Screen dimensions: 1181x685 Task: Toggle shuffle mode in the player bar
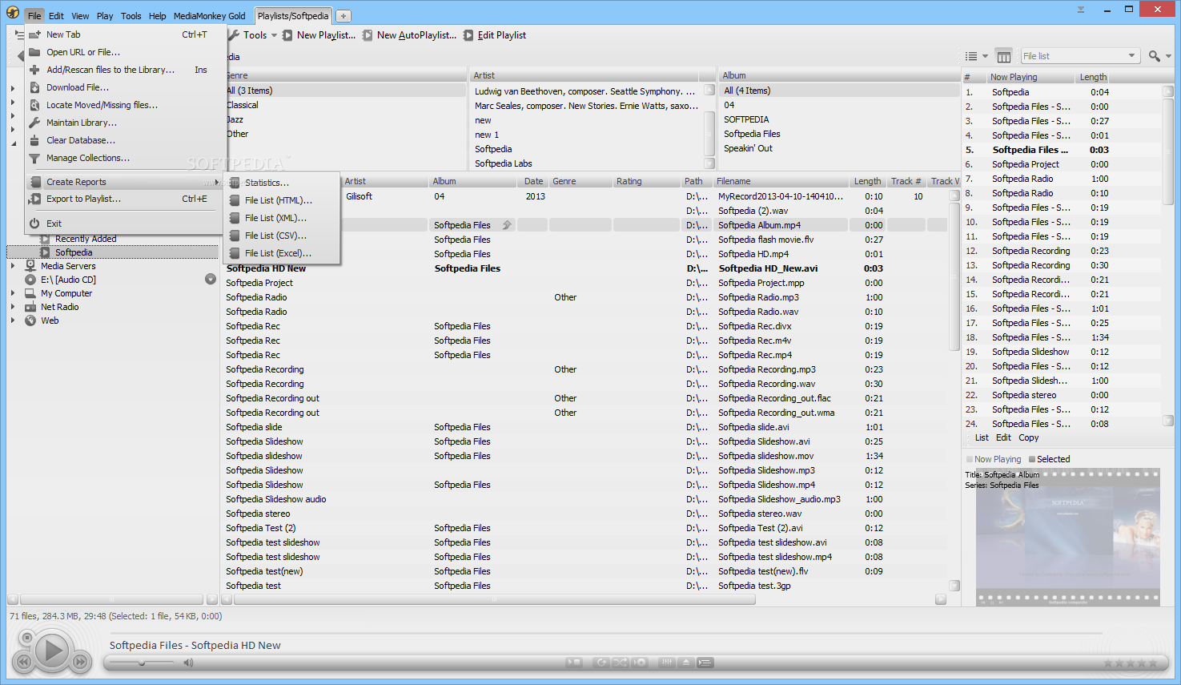pyautogui.click(x=621, y=663)
